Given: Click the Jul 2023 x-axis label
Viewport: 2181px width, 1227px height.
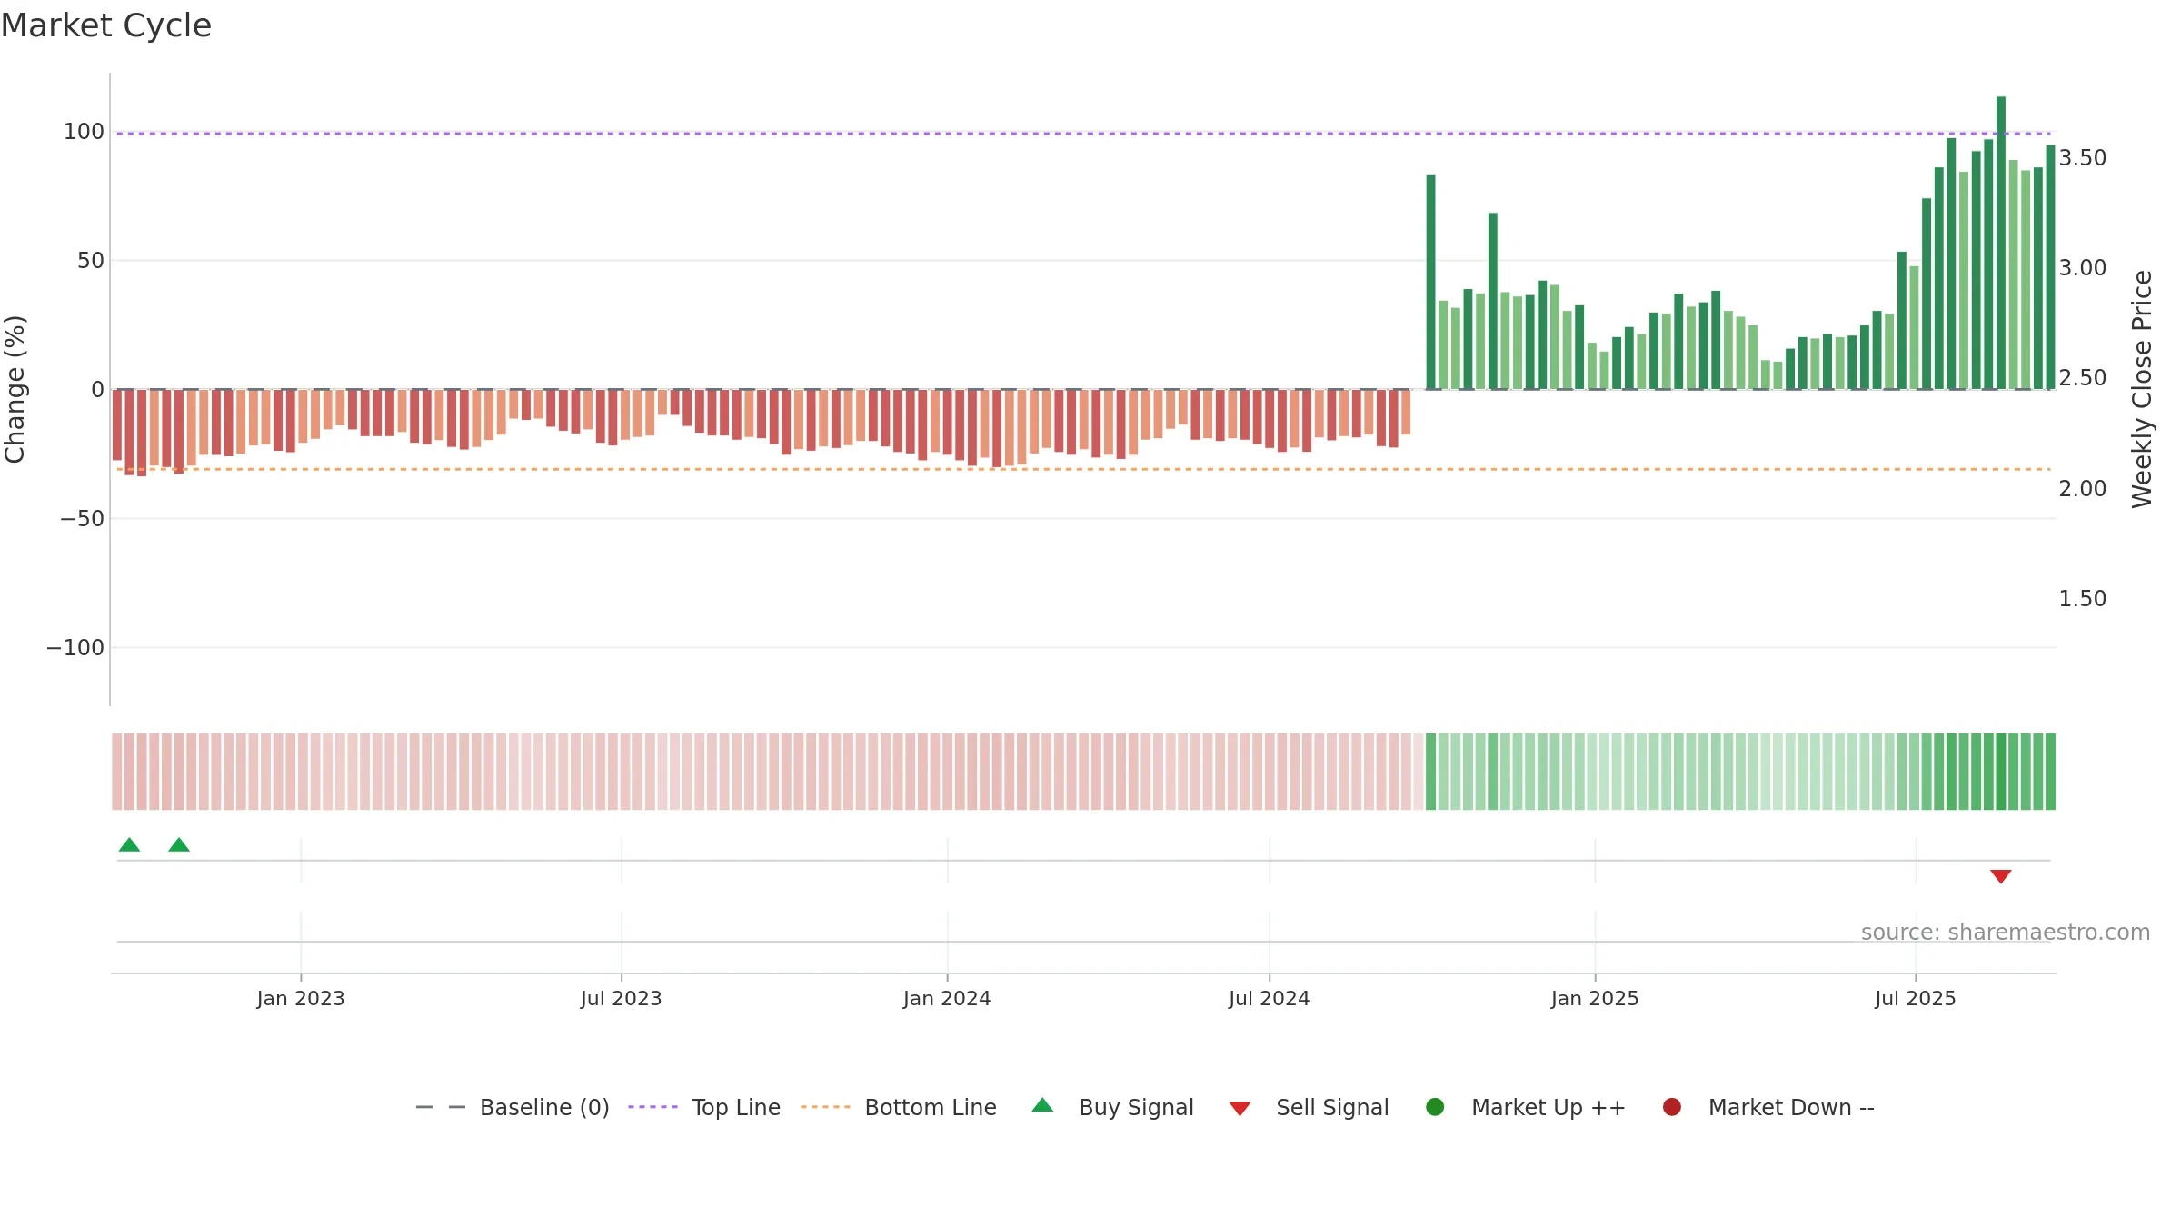Looking at the screenshot, I should (x=622, y=999).
